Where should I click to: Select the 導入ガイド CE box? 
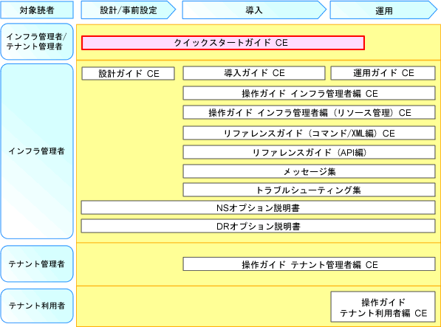[254, 73]
